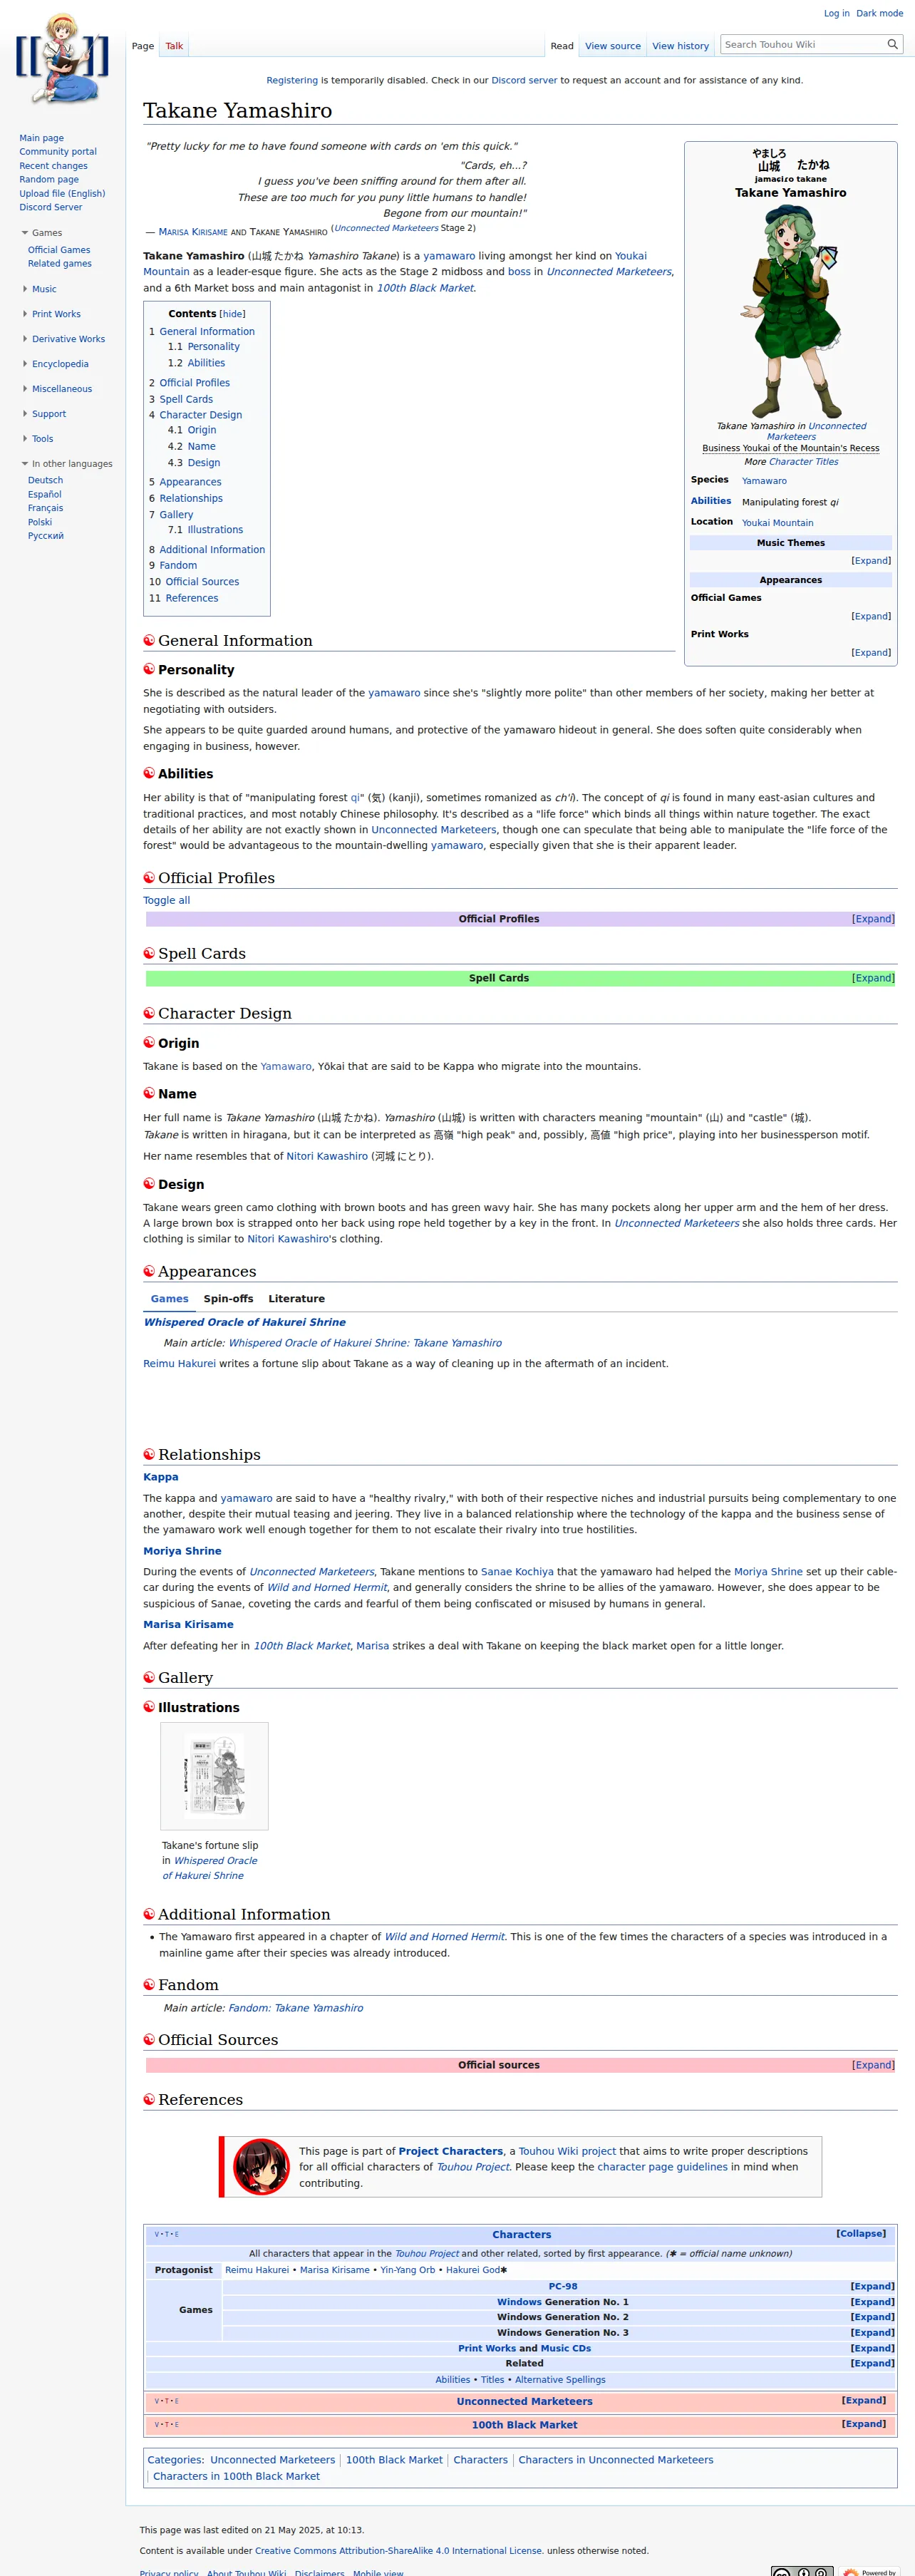The width and height of the screenshot is (915, 2576).
Task: Click Toggle all under Official Profiles
Action: (166, 900)
